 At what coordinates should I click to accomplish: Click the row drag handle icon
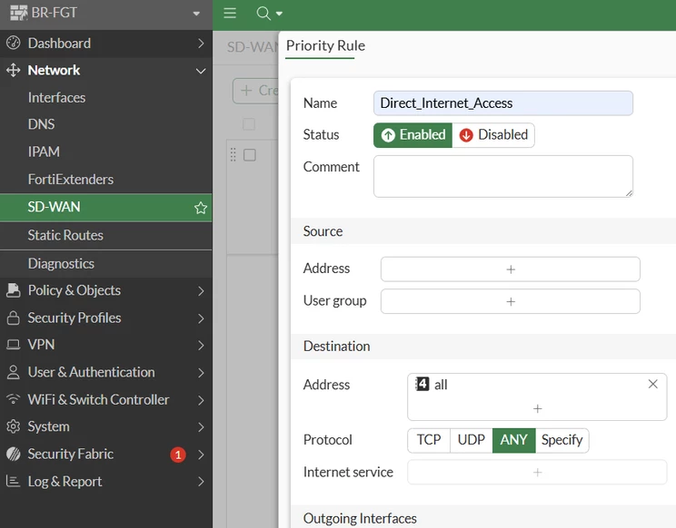[234, 154]
